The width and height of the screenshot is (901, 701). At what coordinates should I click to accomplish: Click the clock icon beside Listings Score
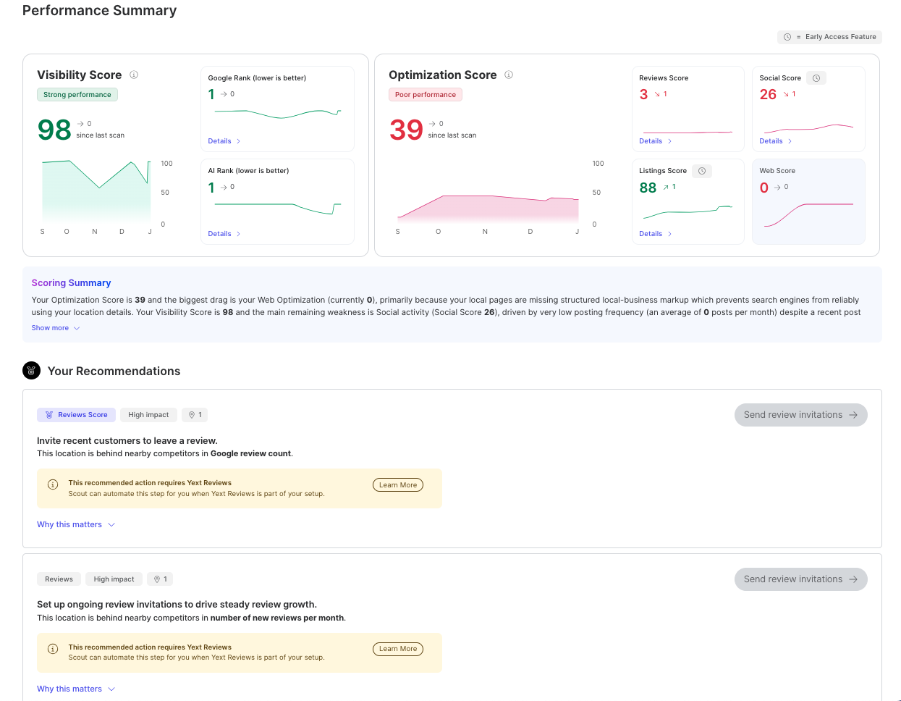pos(702,171)
